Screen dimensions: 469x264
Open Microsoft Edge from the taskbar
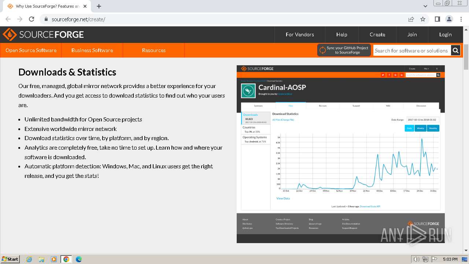tap(79, 259)
